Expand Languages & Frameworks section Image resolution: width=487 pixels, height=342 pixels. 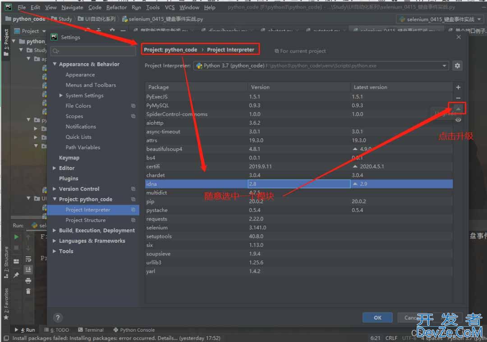pyautogui.click(x=55, y=241)
